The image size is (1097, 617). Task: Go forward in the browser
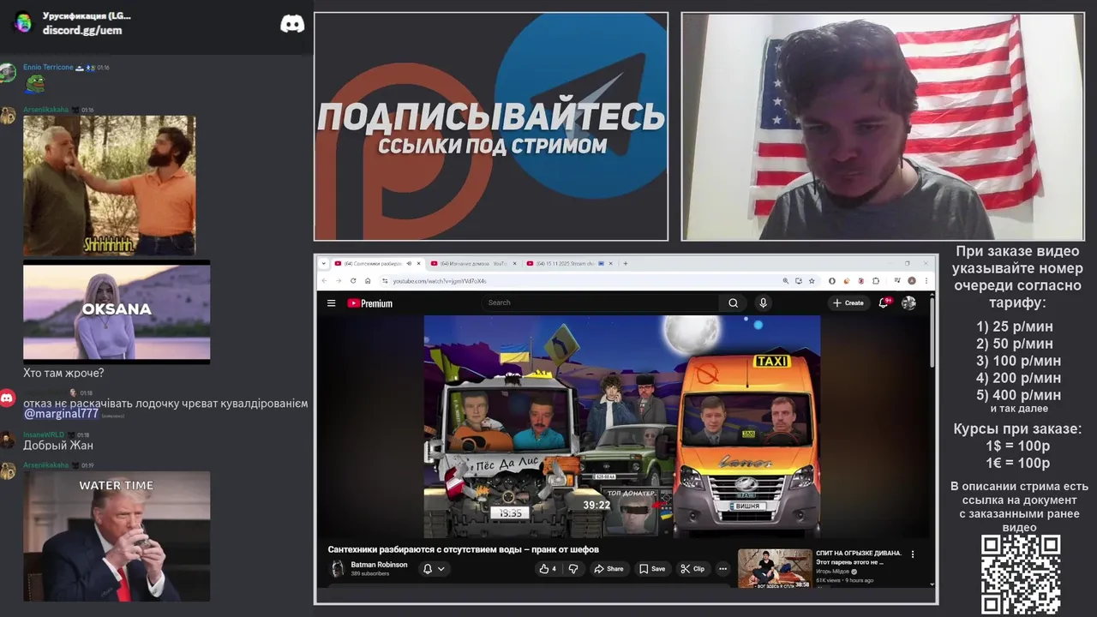pyautogui.click(x=338, y=280)
